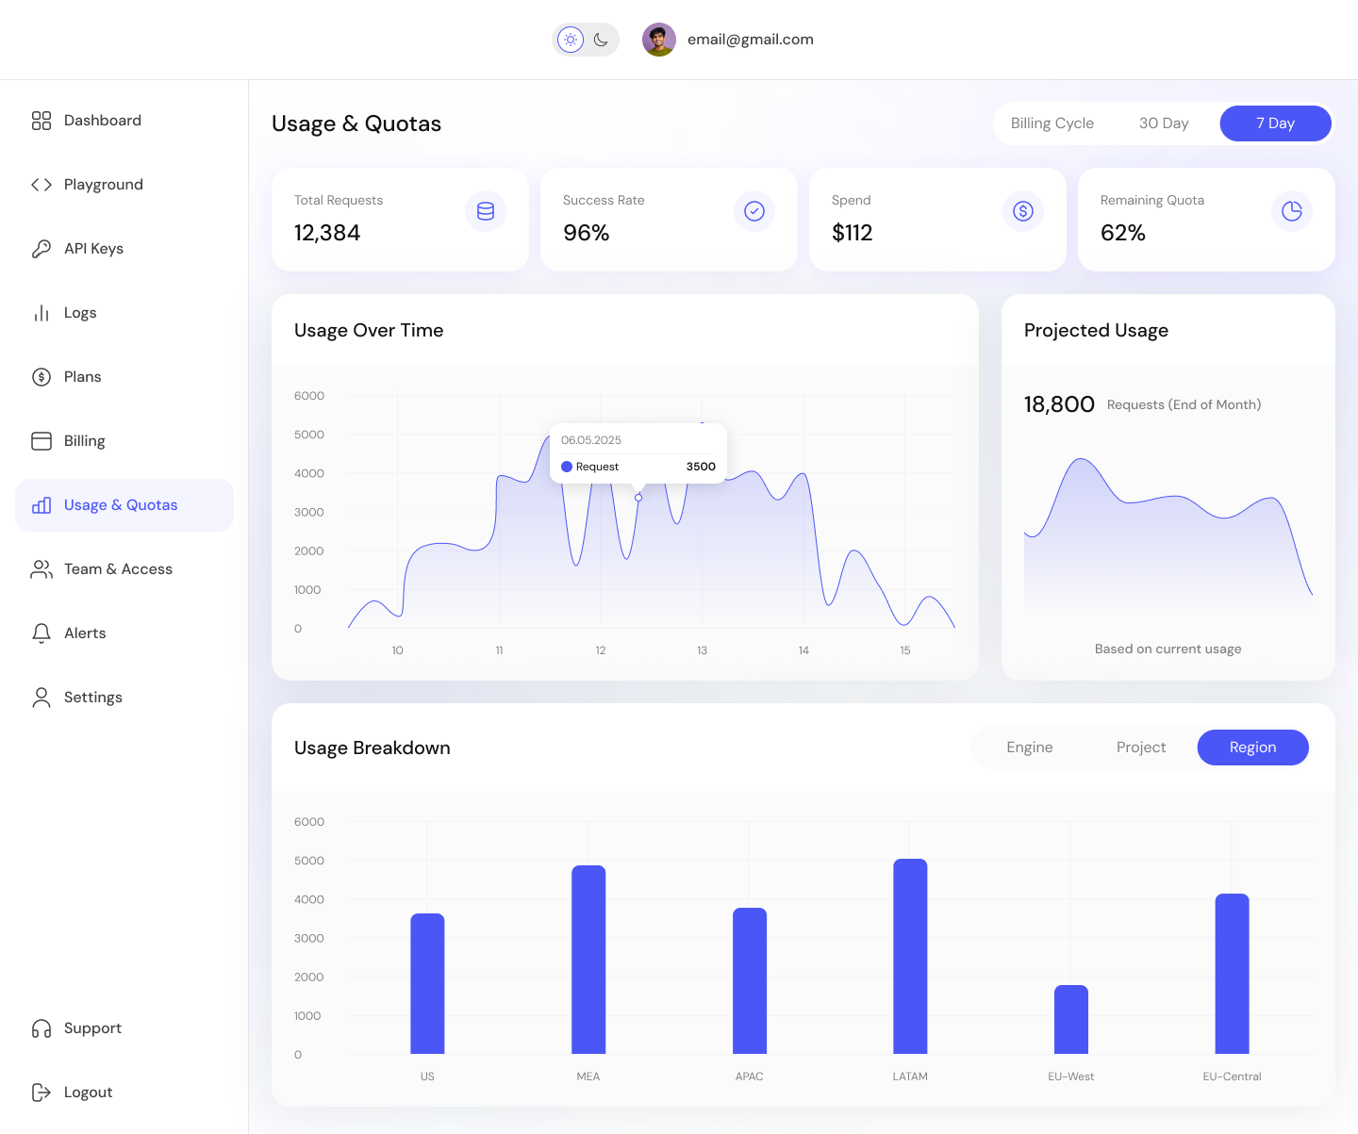Viewport: 1358px width, 1134px height.
Task: Click the Dashboard grid icon in sidebar
Action: pyautogui.click(x=41, y=121)
